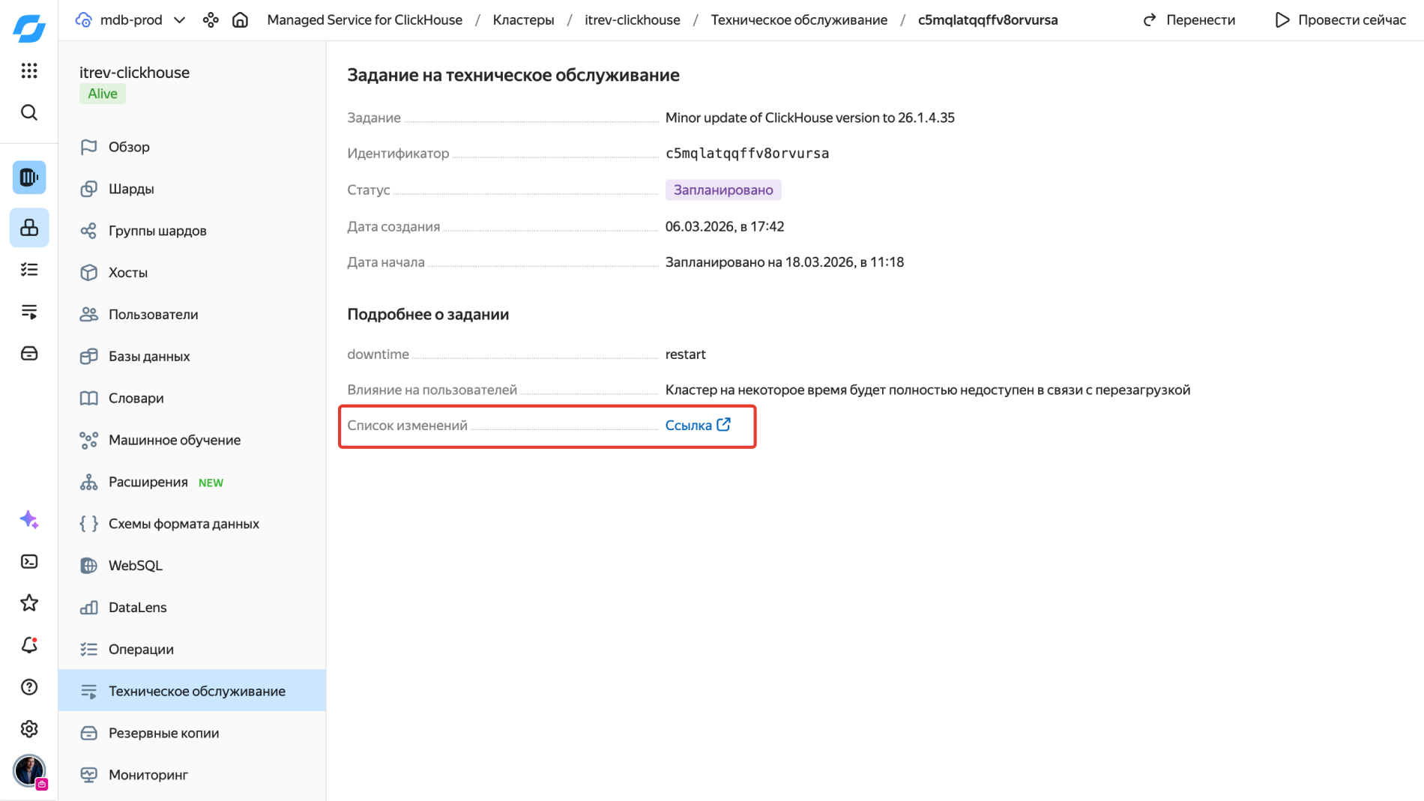Select the highlighted ClickHouse service icon
The image size is (1424, 801).
pyautogui.click(x=28, y=178)
